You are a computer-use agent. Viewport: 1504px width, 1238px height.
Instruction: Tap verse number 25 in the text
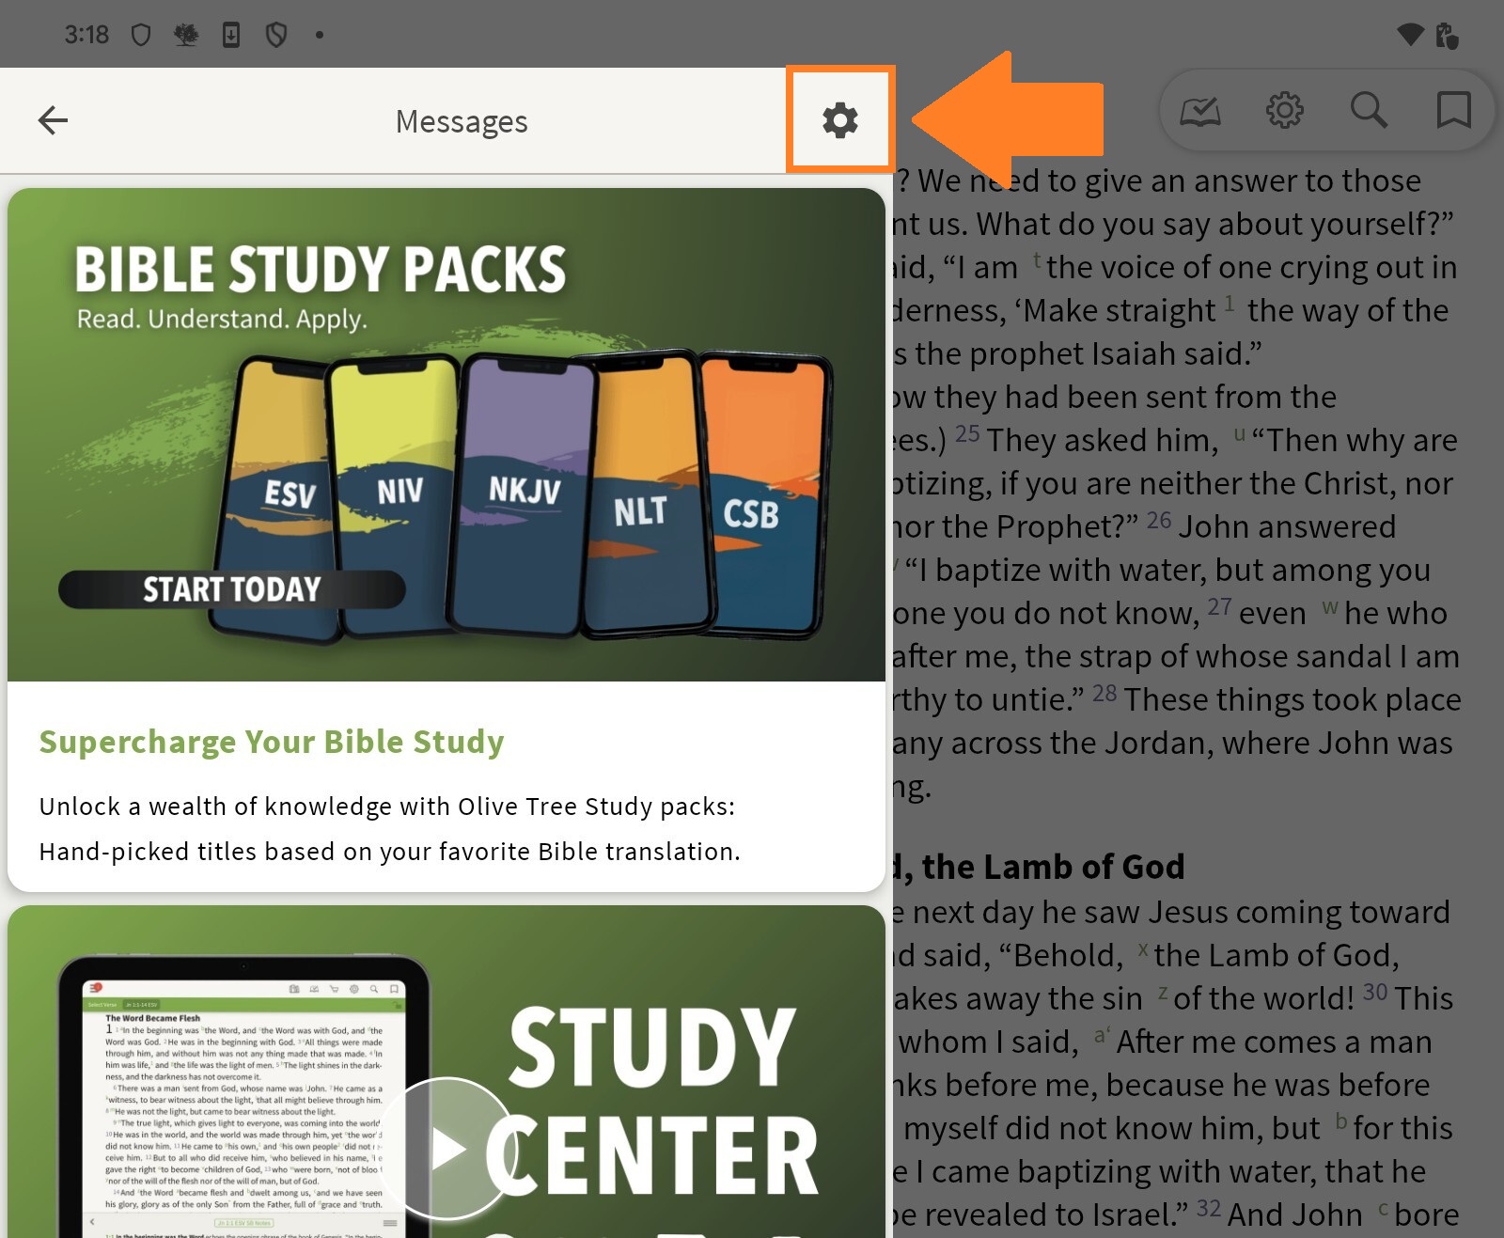967,434
